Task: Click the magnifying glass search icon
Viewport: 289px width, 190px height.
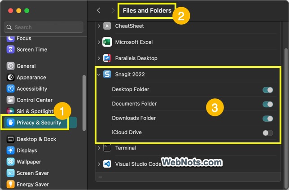Action: click(x=9, y=27)
